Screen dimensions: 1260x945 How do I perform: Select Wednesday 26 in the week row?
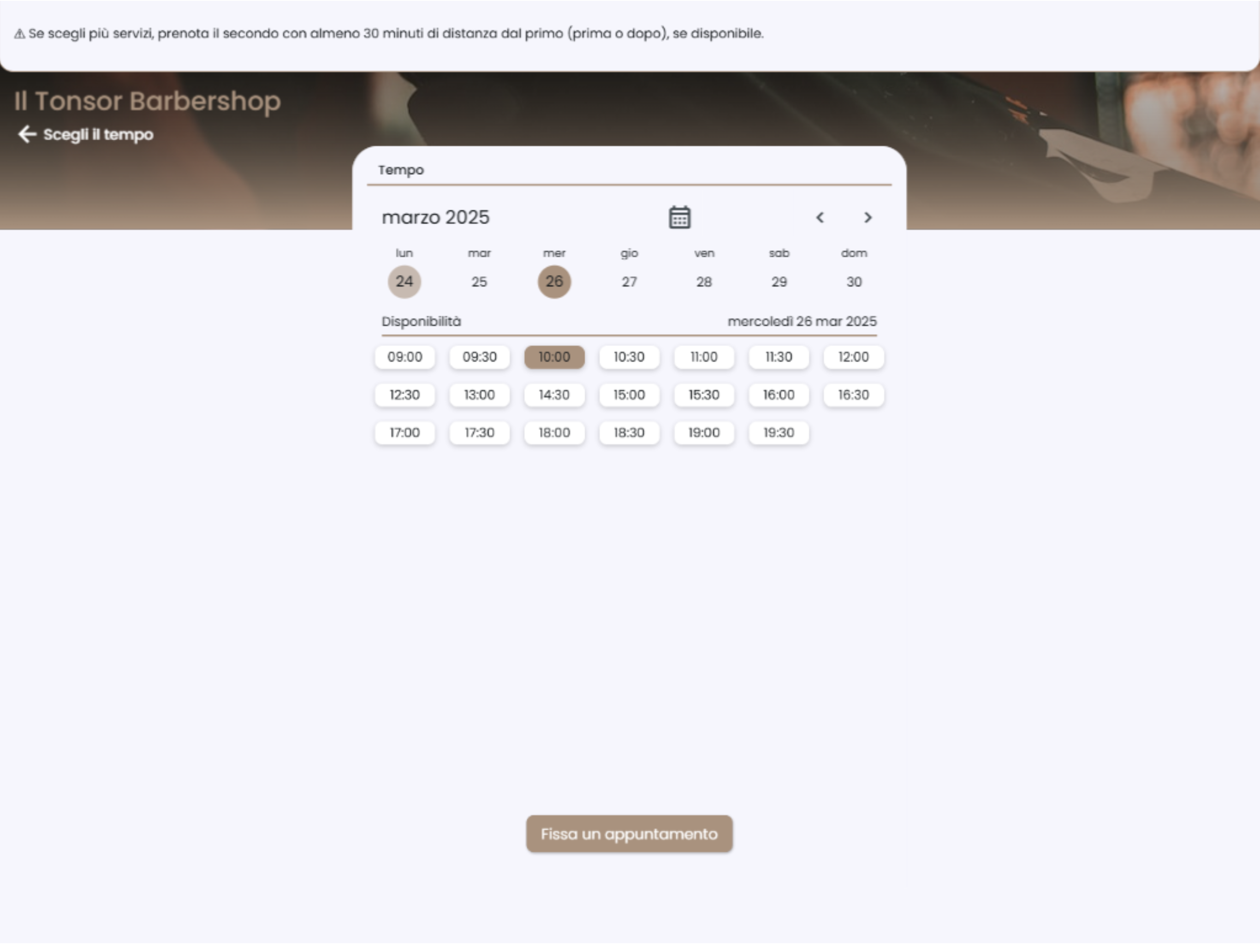coord(554,281)
